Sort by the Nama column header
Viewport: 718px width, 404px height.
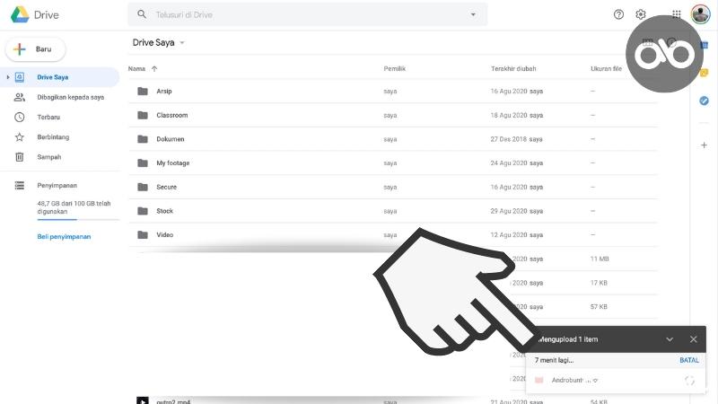point(136,69)
